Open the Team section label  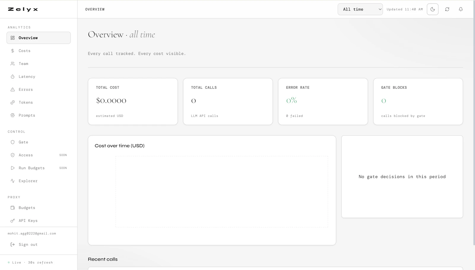(23, 64)
